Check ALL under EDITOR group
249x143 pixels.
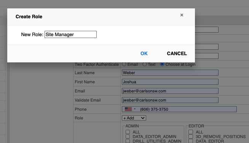click(x=191, y=132)
